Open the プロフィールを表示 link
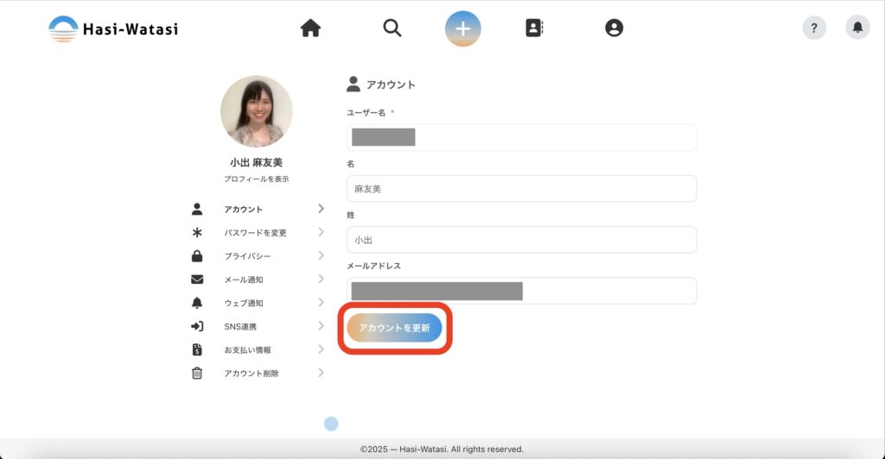Viewport: 885px width, 459px height. [256, 179]
